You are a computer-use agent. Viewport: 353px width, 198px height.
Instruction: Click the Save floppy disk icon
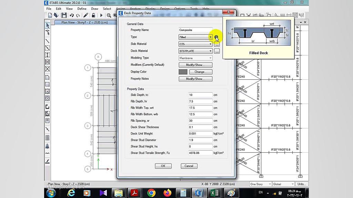(64, 15)
